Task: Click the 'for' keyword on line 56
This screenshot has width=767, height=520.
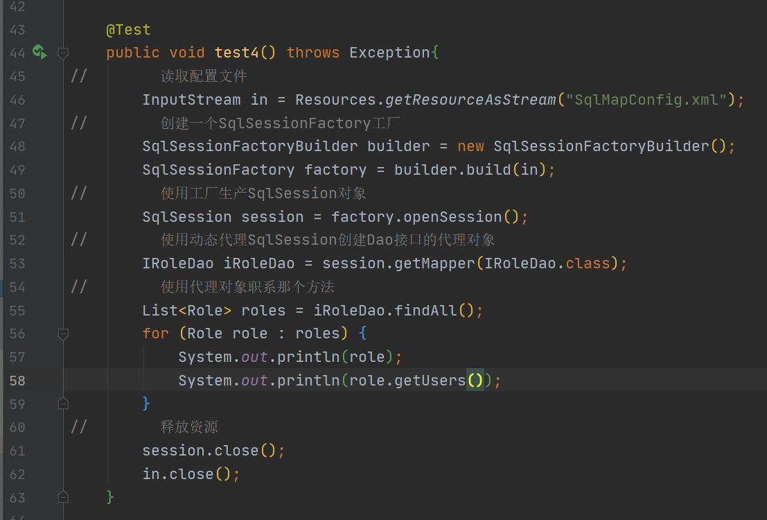Action: click(156, 333)
